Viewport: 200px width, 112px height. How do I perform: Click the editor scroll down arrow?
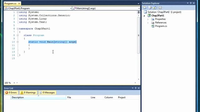(139, 79)
